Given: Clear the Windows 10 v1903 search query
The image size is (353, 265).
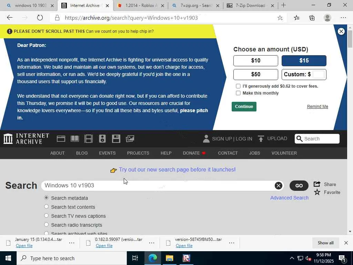Looking at the screenshot, I should (x=279, y=185).
